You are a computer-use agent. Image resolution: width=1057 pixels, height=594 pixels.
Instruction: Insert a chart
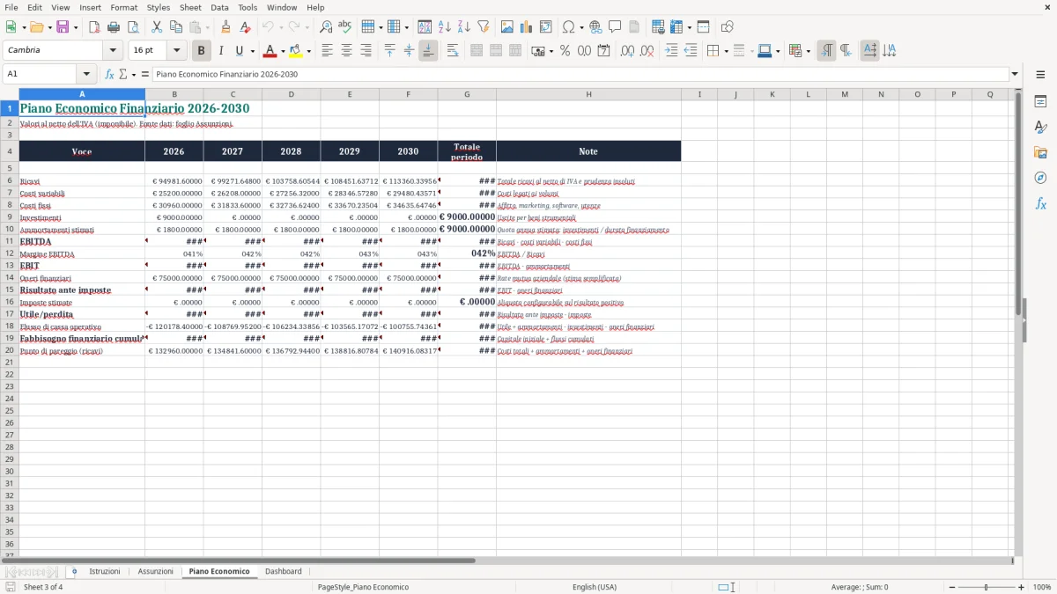click(x=527, y=27)
